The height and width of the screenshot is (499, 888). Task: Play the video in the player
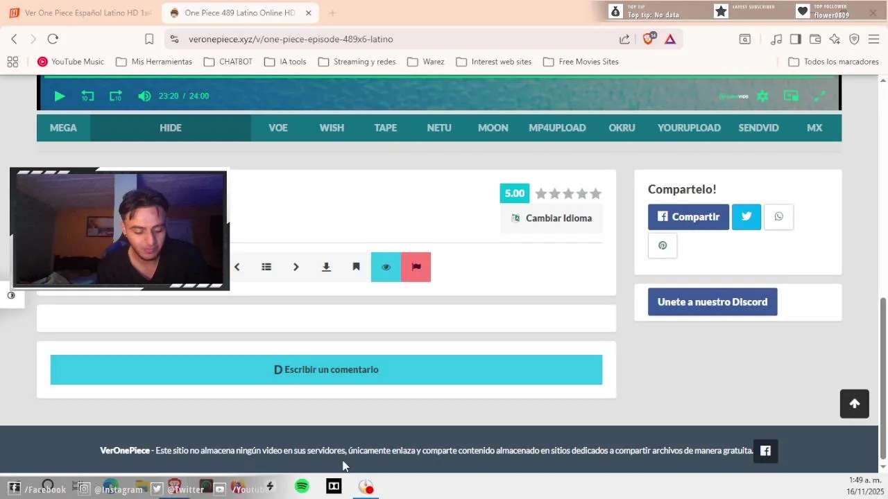60,96
